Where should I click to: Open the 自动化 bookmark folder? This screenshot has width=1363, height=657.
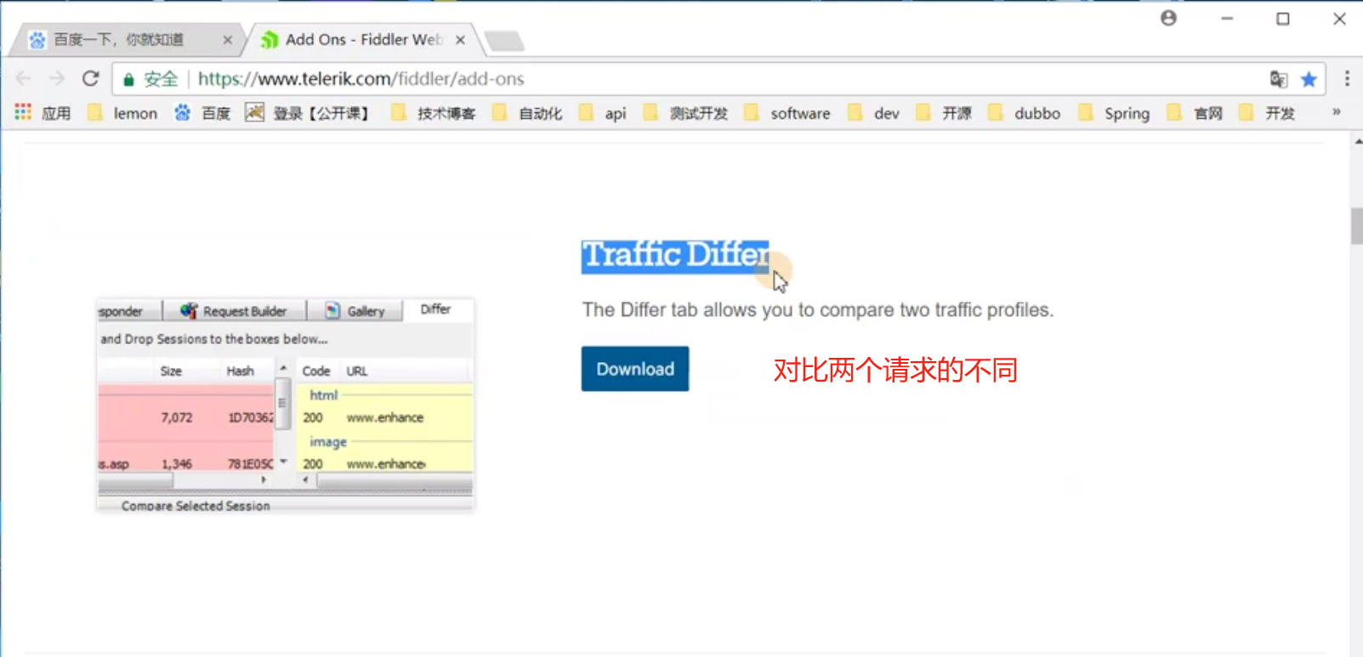click(527, 113)
